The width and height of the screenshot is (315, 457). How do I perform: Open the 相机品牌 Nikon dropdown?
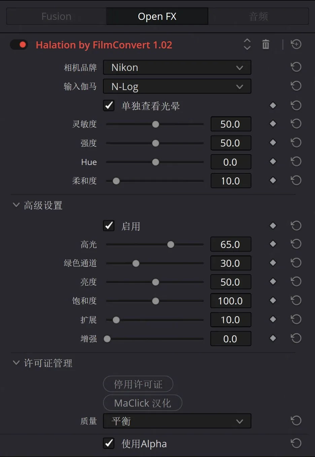177,68
